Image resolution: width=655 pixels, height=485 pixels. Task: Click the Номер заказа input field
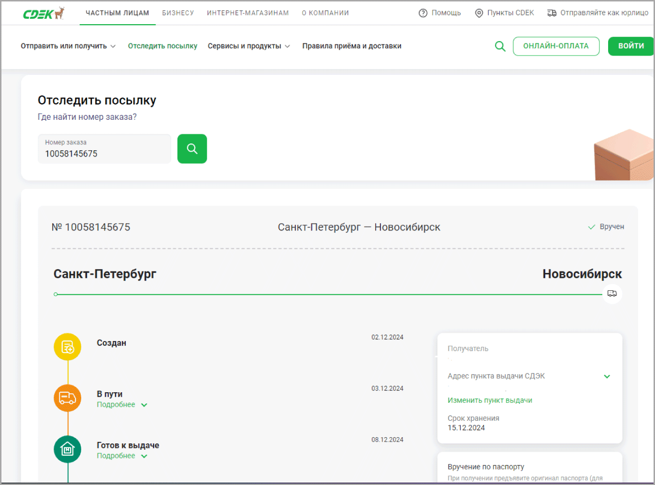(104, 149)
